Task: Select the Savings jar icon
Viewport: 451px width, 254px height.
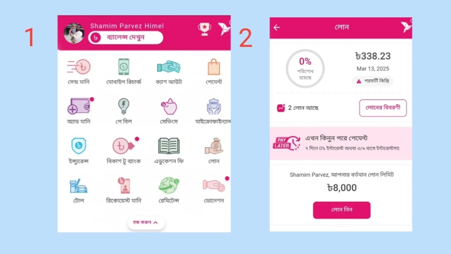Action: coord(169,107)
